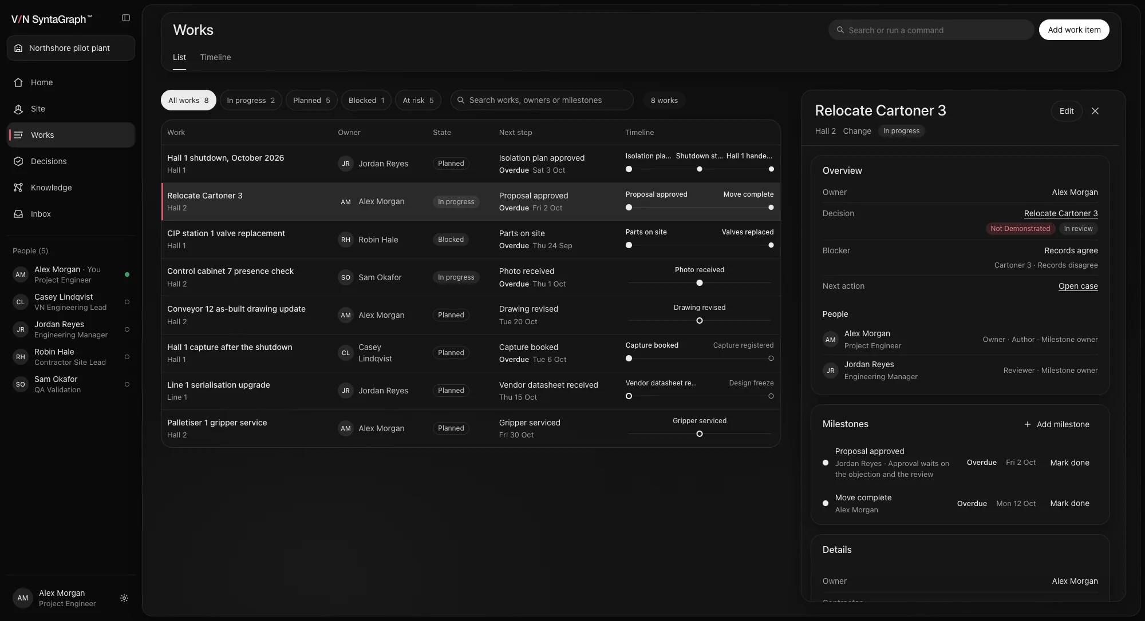Click the AM avatar at the sidebar bottom
Screen dimensions: 1145x621
pos(23,598)
